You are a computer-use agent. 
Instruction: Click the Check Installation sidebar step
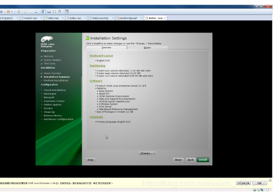point(55,90)
